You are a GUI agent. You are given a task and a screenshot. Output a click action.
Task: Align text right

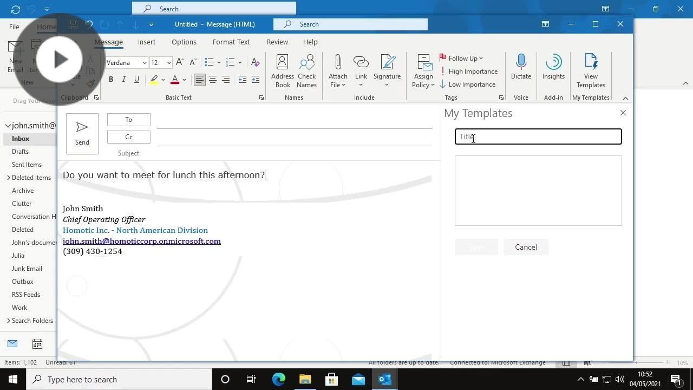click(226, 80)
